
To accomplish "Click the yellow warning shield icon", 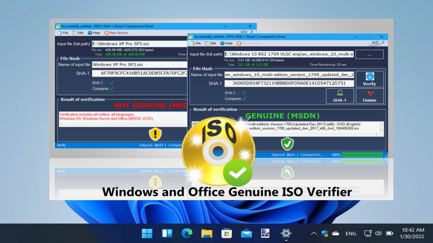I will (155, 134).
